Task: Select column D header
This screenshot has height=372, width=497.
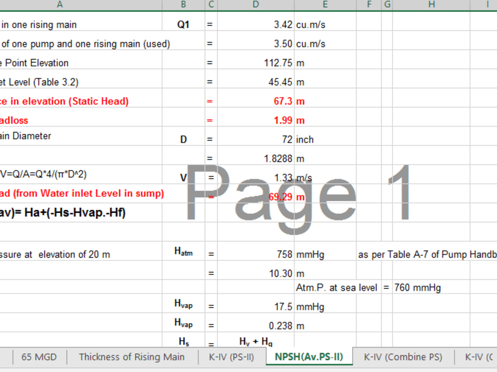Action: [255, 4]
